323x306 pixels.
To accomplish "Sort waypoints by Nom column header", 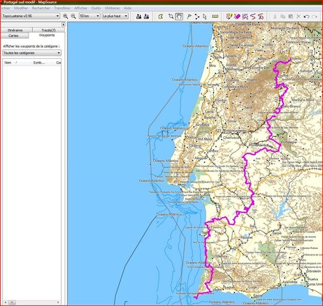I will pyautogui.click(x=11, y=63).
